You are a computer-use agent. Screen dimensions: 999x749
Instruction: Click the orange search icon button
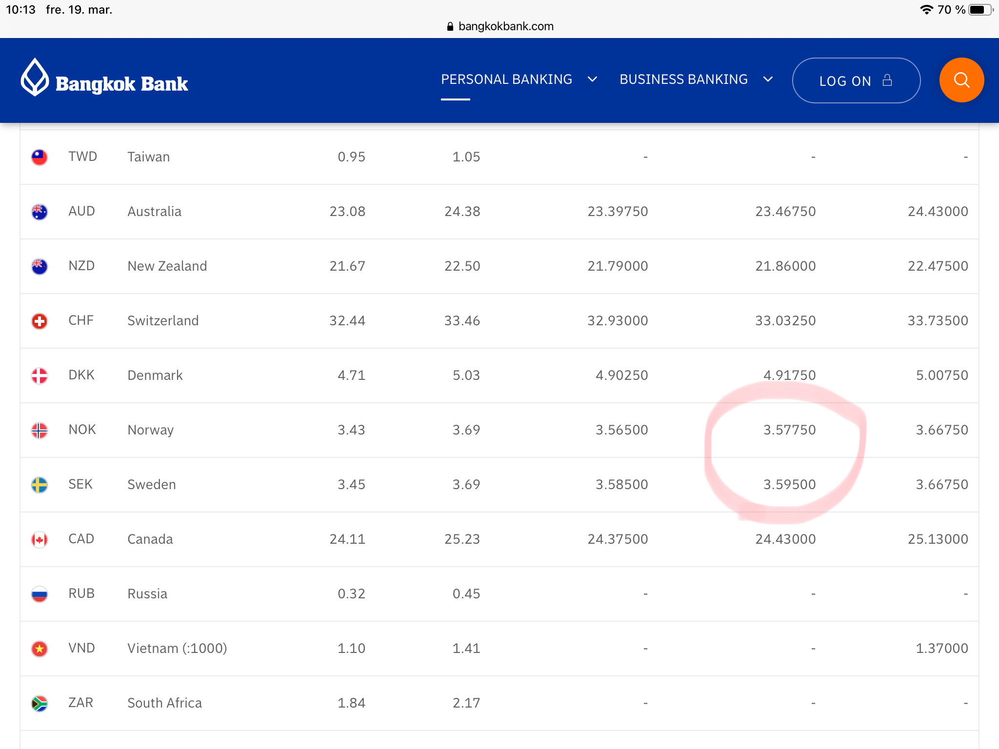(x=961, y=80)
